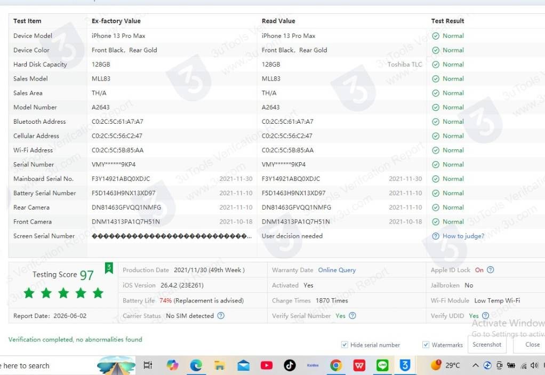545x375 pixels.
Task: Click the 74% battery life value
Action: (x=165, y=301)
